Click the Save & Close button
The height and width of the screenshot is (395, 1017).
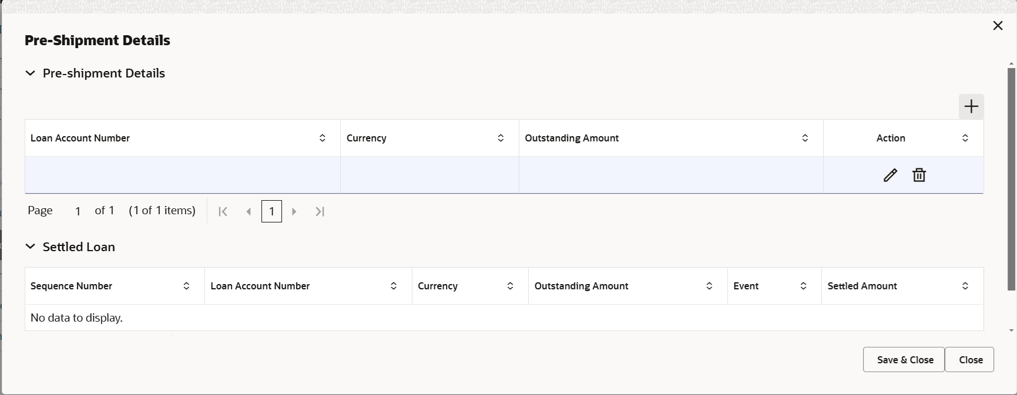coord(904,360)
